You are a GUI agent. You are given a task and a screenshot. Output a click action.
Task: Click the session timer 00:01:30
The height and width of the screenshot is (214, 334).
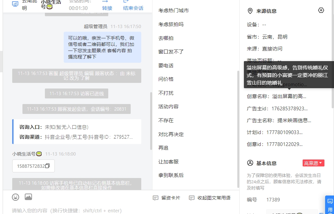point(78,8)
